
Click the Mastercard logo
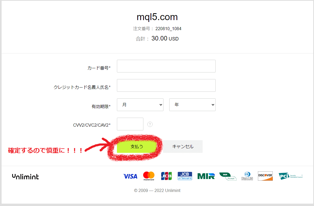[149, 176]
